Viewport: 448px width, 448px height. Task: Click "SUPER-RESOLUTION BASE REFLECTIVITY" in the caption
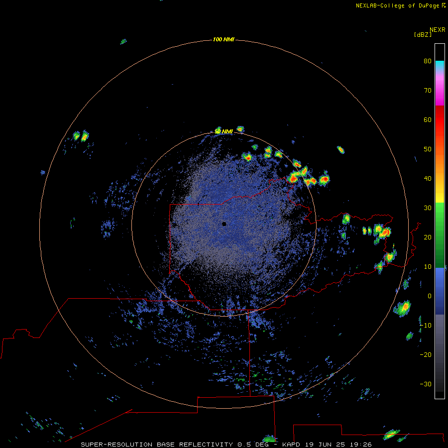(x=157, y=445)
